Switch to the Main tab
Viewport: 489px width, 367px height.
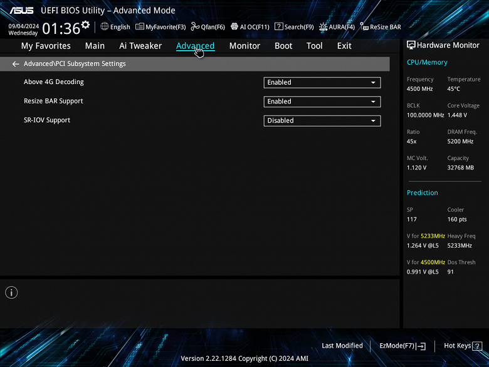click(x=95, y=46)
